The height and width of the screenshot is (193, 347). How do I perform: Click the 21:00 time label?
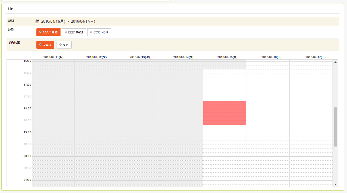point(28,180)
